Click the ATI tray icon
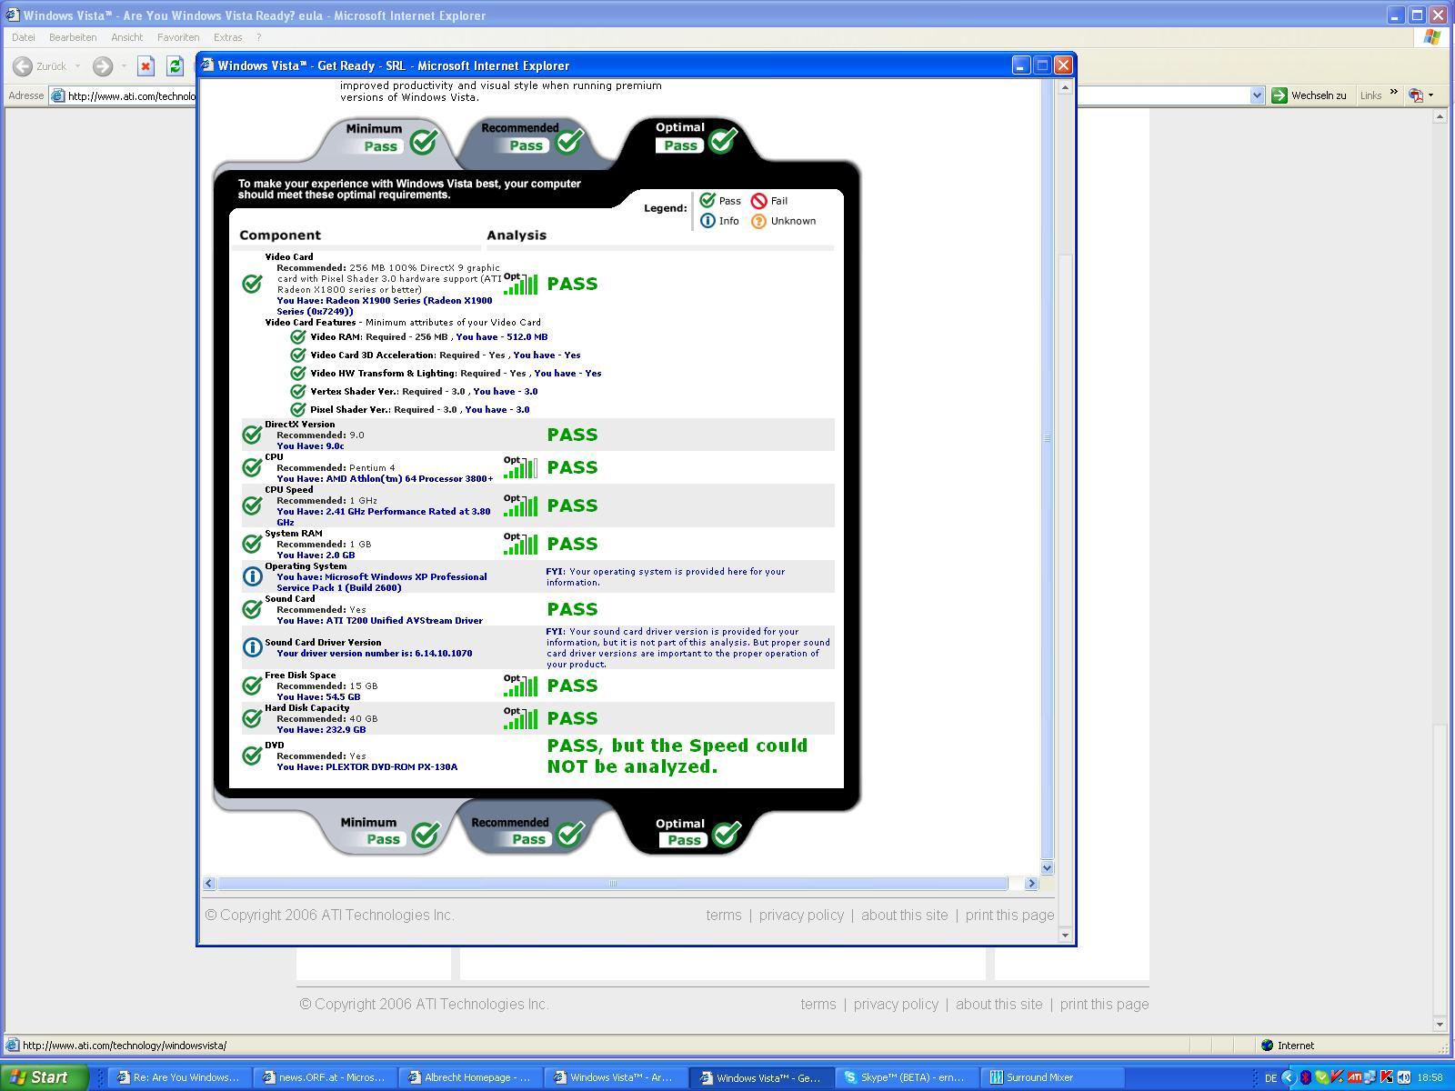The image size is (1455, 1091). click(1354, 1077)
